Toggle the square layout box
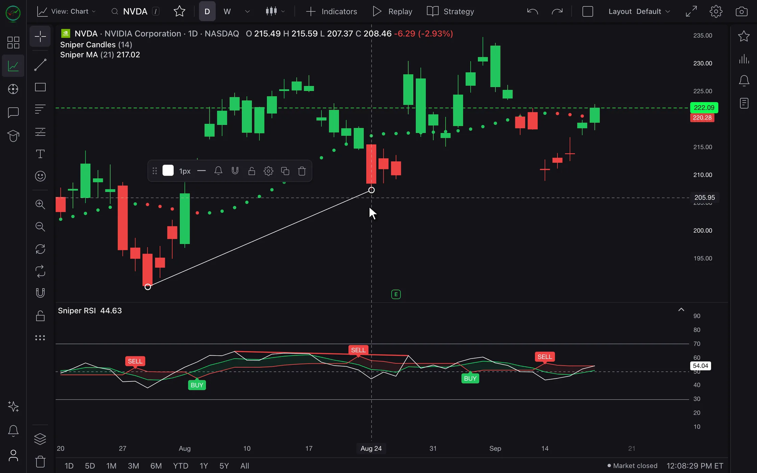The width and height of the screenshot is (757, 473). point(588,11)
